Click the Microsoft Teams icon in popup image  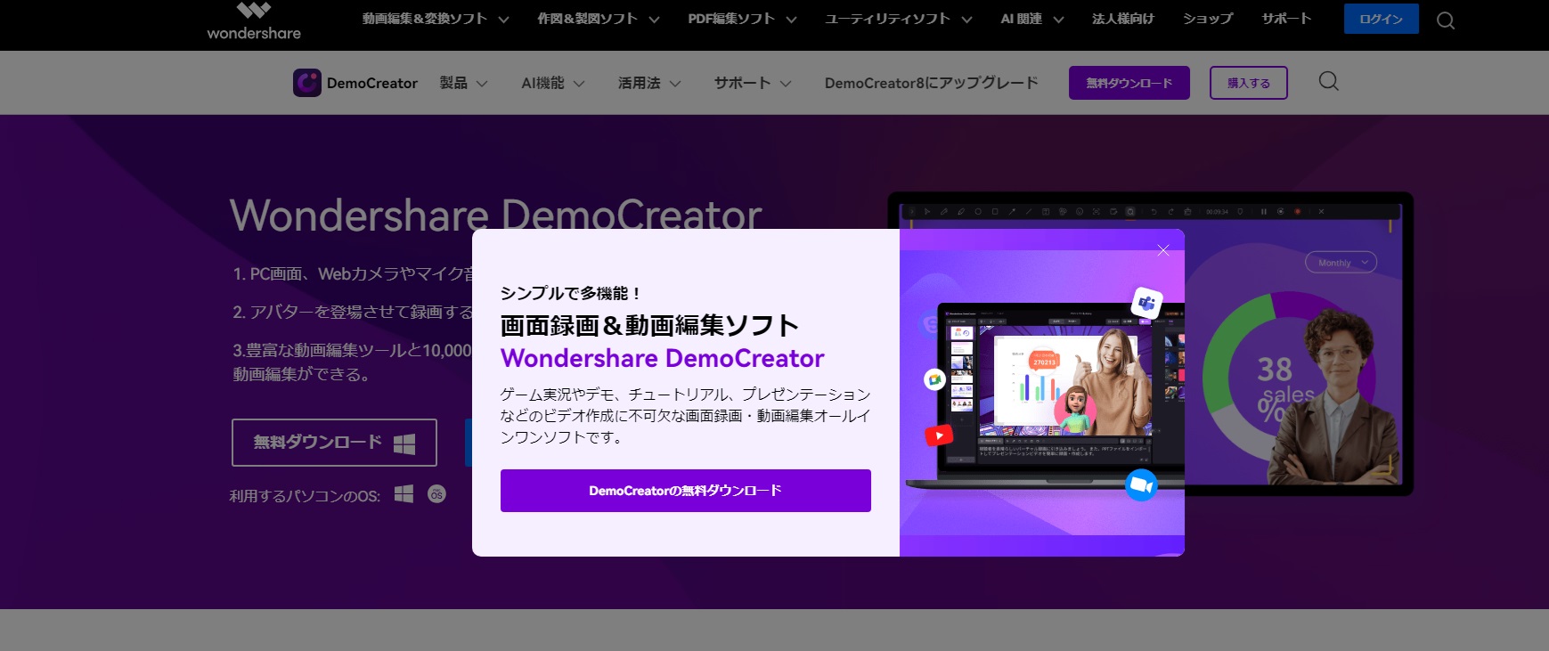pos(1146,304)
